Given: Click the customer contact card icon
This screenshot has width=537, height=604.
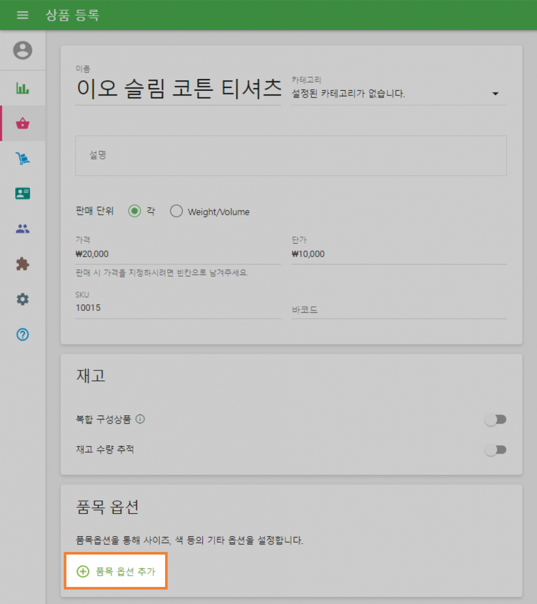Looking at the screenshot, I should tap(23, 193).
